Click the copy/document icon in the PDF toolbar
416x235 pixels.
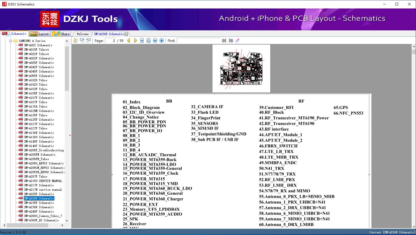tap(75, 40)
